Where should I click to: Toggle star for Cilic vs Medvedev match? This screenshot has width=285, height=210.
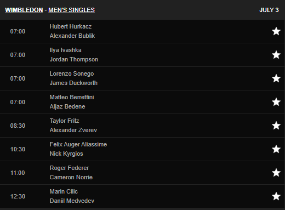(276, 196)
